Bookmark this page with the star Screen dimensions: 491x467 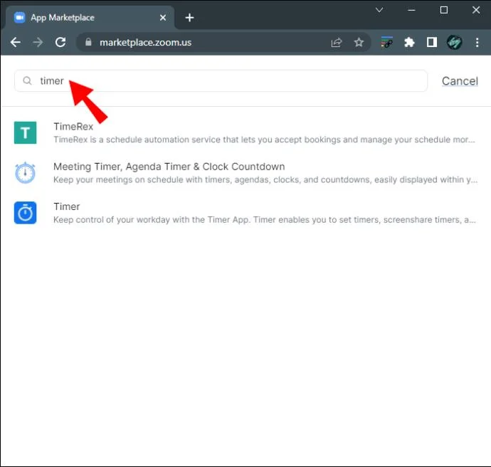coord(359,42)
